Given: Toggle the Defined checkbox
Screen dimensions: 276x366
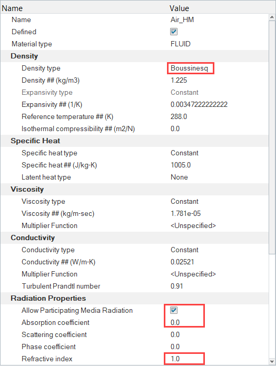Looking at the screenshot, I should click(x=174, y=32).
